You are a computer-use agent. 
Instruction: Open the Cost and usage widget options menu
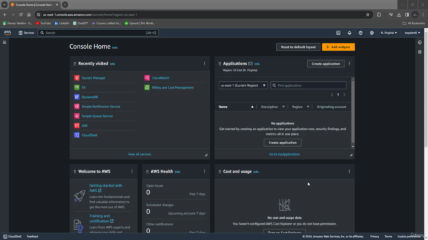[x=349, y=171]
